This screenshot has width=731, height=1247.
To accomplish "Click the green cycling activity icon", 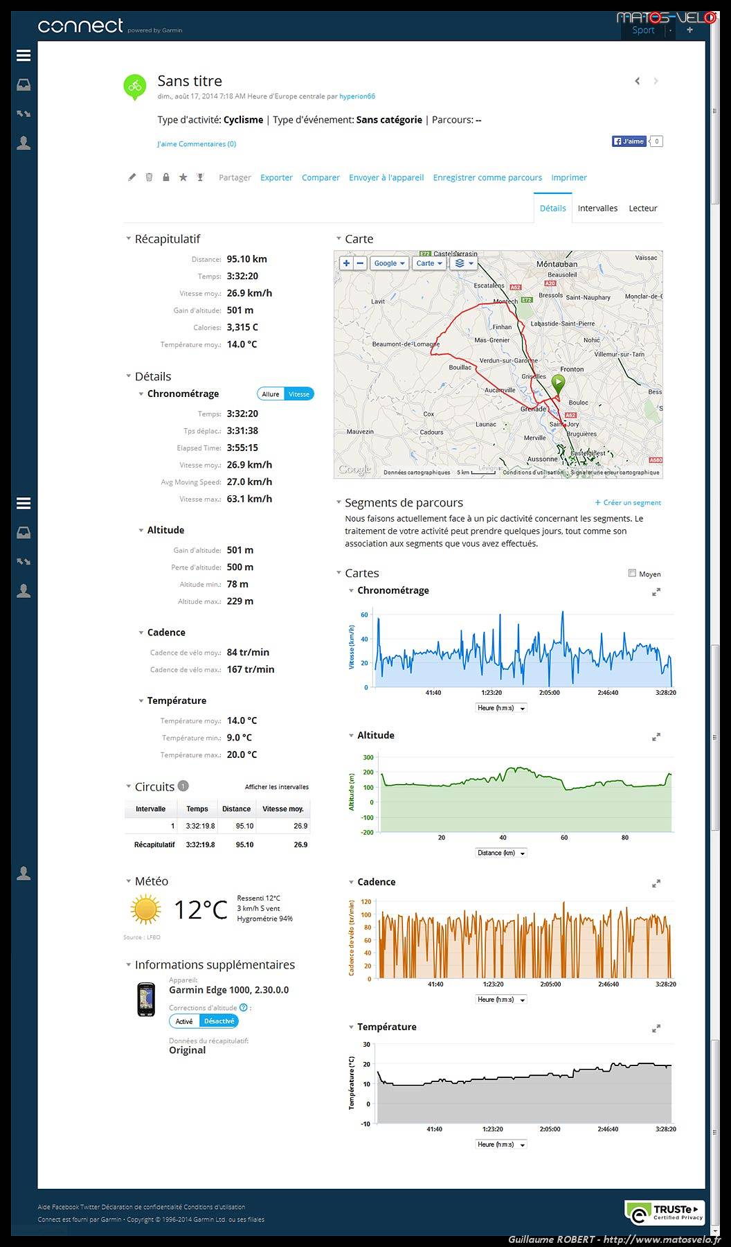I will pyautogui.click(x=135, y=87).
